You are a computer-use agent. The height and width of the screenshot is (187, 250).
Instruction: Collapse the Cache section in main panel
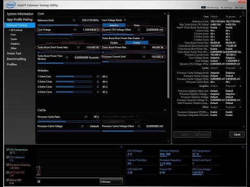pos(165,110)
